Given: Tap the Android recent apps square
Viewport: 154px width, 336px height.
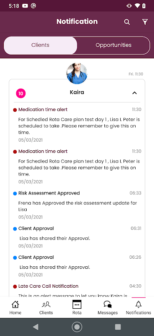Looking at the screenshot, I should 118,327.
